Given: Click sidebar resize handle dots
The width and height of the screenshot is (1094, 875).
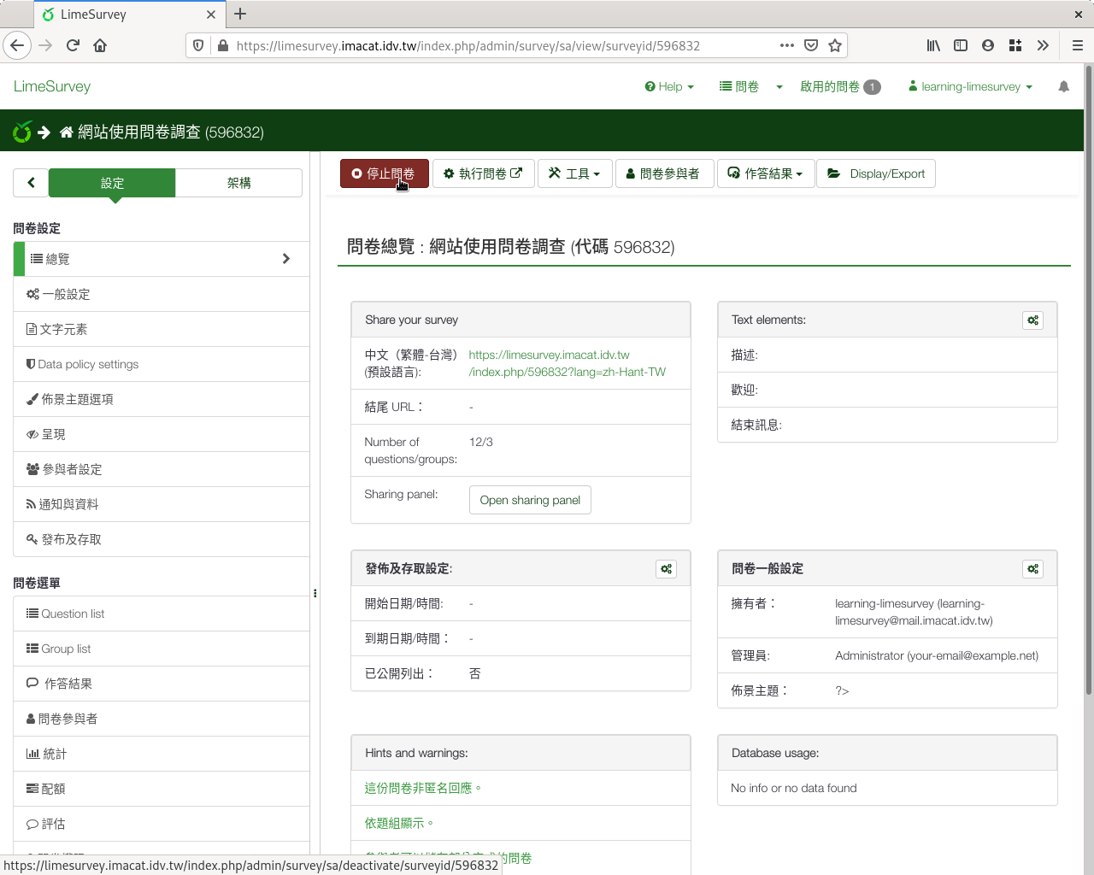Looking at the screenshot, I should [x=315, y=593].
